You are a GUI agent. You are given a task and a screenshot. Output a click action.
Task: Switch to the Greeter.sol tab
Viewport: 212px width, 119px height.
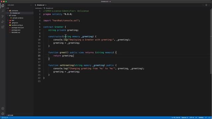click(x=40, y=5)
